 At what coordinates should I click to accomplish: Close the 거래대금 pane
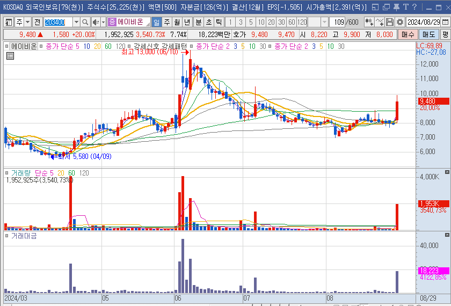click(x=447, y=235)
